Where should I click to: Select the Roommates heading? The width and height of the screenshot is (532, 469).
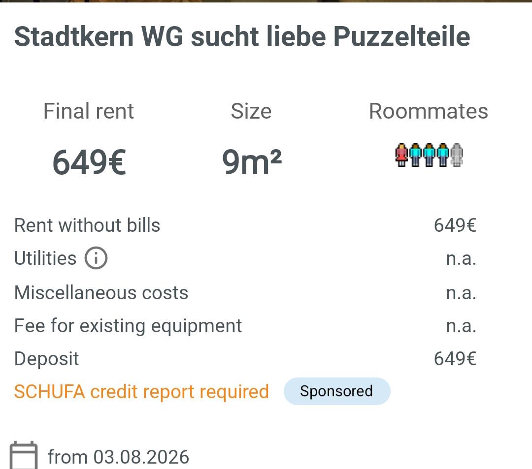(x=429, y=111)
